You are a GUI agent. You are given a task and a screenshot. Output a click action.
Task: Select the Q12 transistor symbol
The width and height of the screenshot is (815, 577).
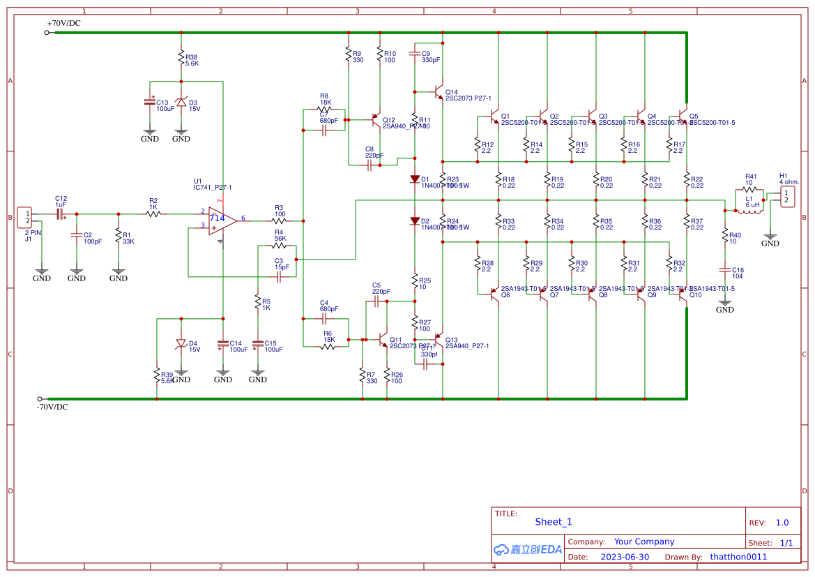(x=376, y=120)
